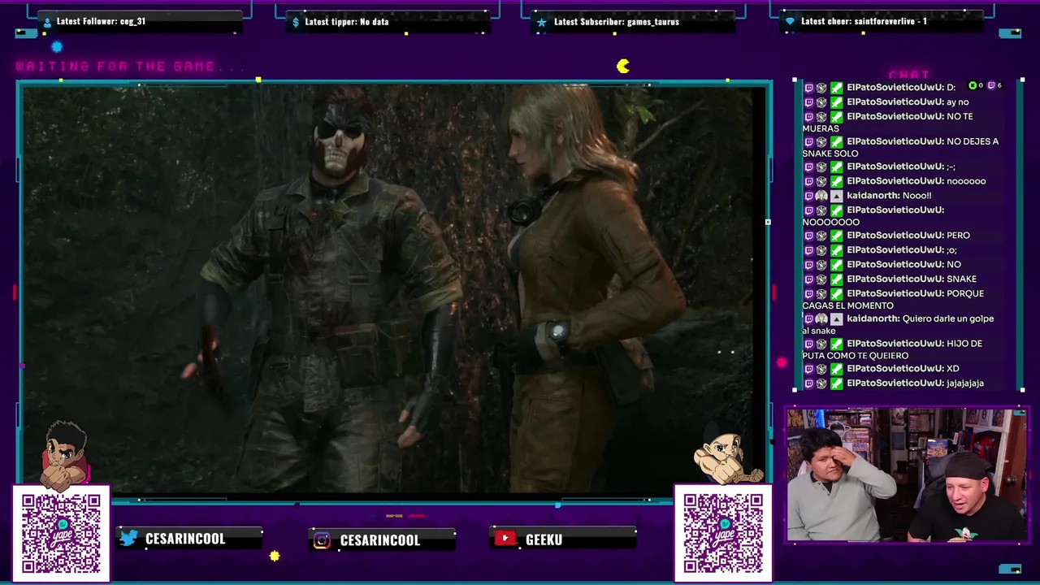1040x585 pixels.
Task: Click the Twitch badge on the "nooooooo" message
Action: pos(808,181)
